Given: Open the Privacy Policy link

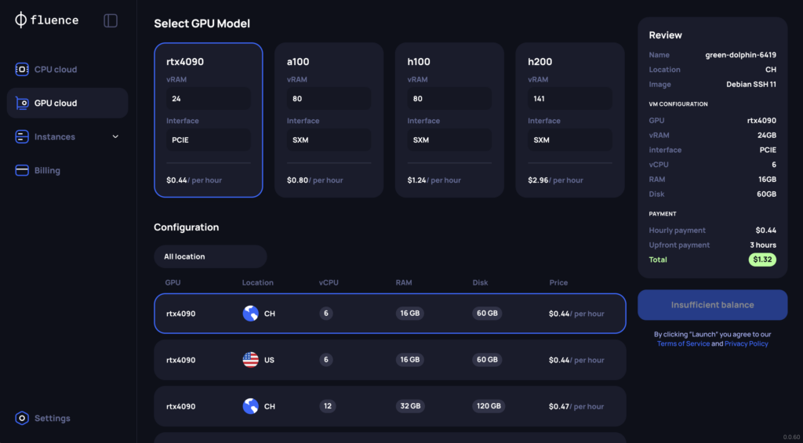Looking at the screenshot, I should [747, 344].
